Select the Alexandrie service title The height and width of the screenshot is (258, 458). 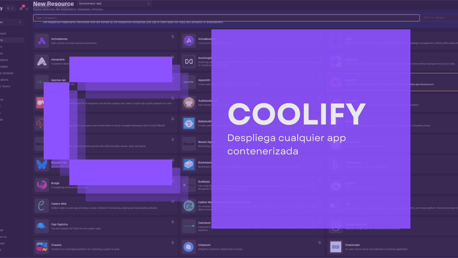click(x=58, y=59)
